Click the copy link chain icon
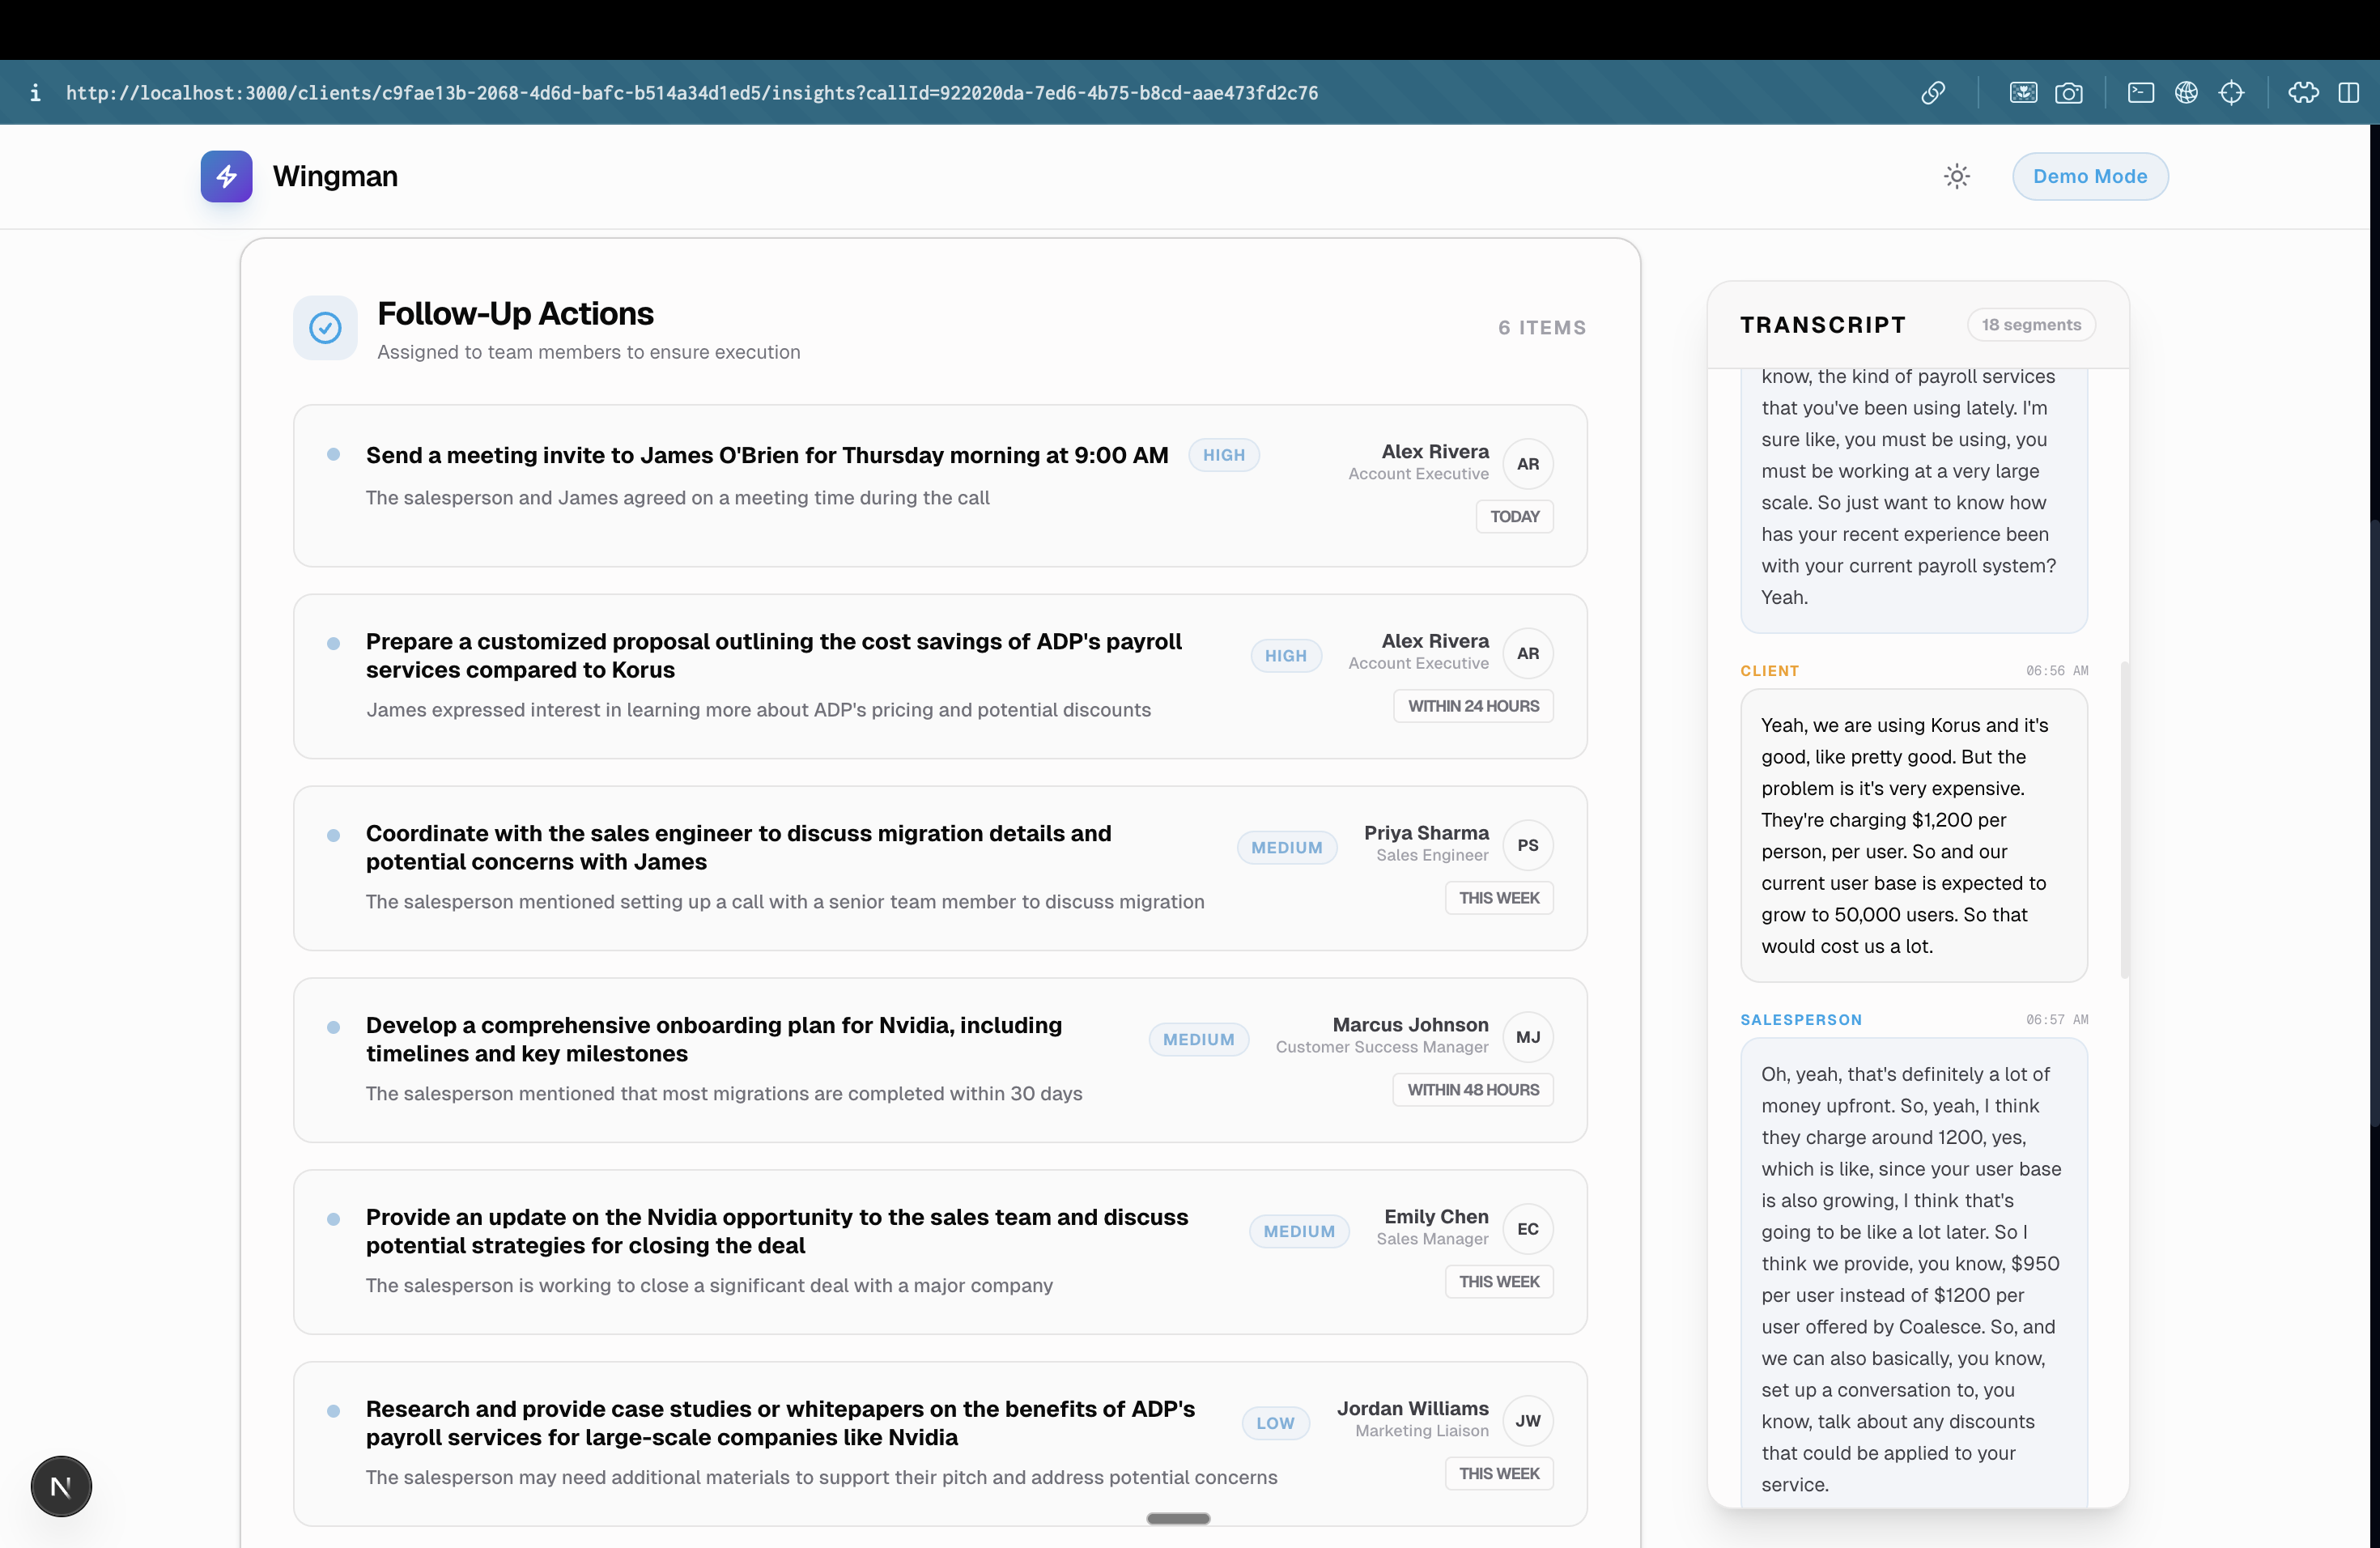 [1933, 93]
